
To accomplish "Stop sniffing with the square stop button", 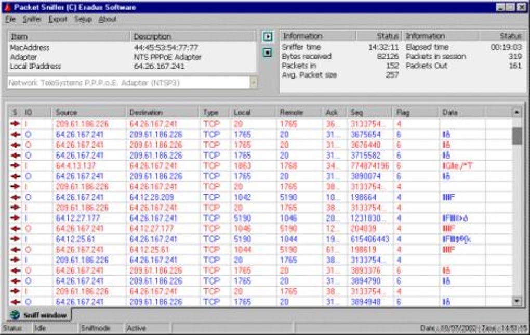I will 268,52.
